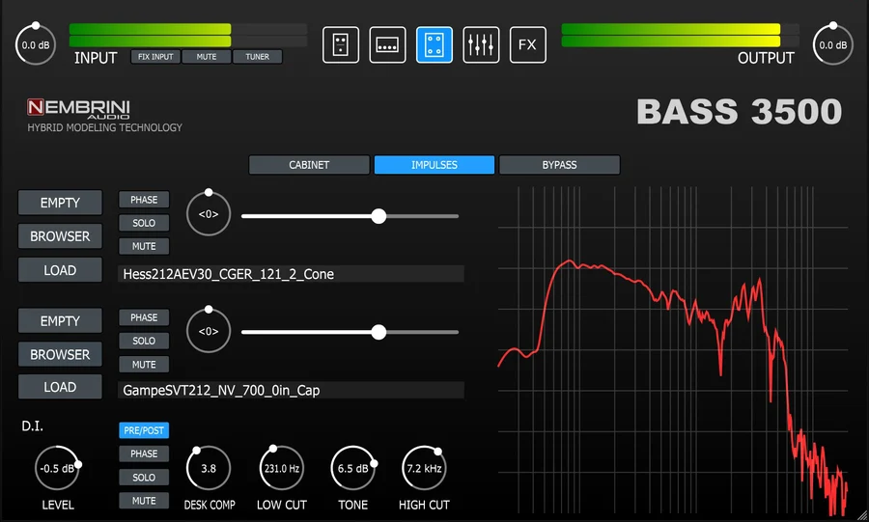Click the level slider handle for GampeSVT212 impulse

(378, 332)
